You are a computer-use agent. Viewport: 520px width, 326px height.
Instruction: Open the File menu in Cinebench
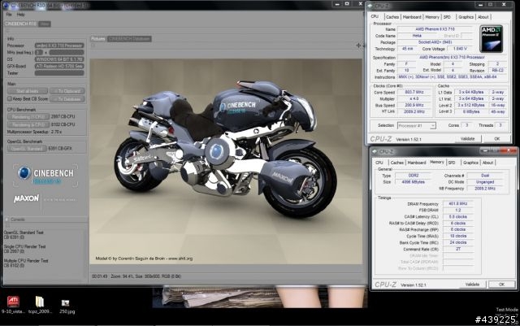[9, 15]
